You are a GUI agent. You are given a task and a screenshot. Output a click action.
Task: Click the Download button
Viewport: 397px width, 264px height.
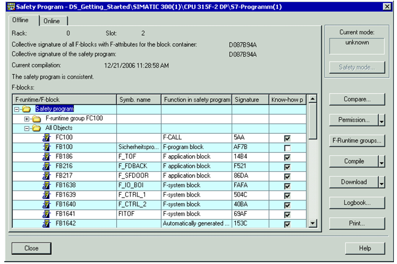click(354, 182)
